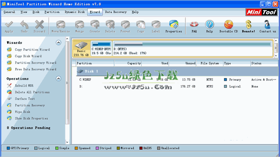Launch Copy Partition Wizard link
Image resolution: width=280 pixels, height=157 pixels.
[x=32, y=50]
